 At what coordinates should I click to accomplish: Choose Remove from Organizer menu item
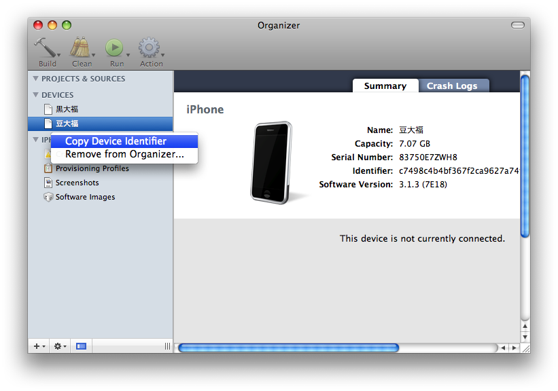124,154
